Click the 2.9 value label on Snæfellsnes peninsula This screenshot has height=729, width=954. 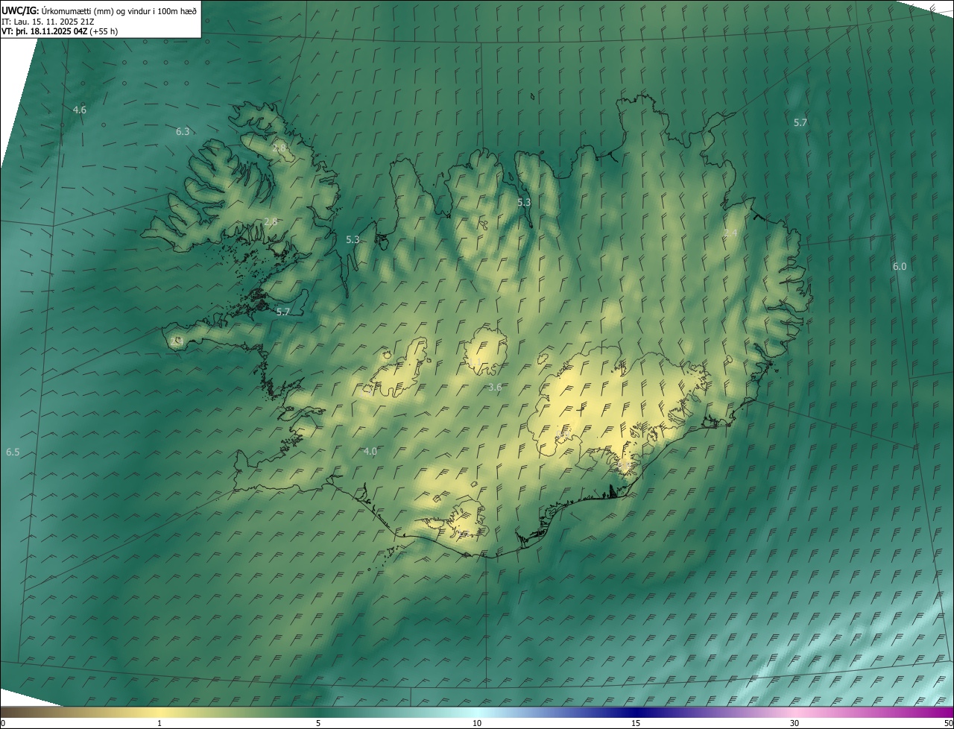tap(177, 341)
